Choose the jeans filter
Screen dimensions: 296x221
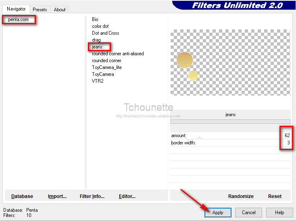point(97,47)
